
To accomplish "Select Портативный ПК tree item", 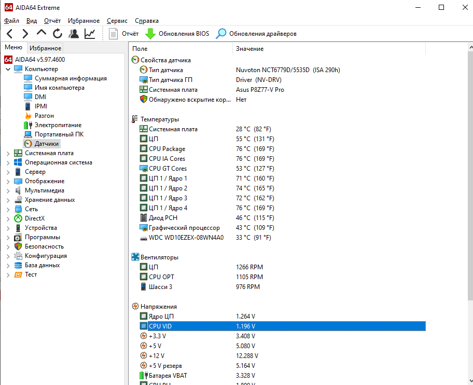I will 59,134.
